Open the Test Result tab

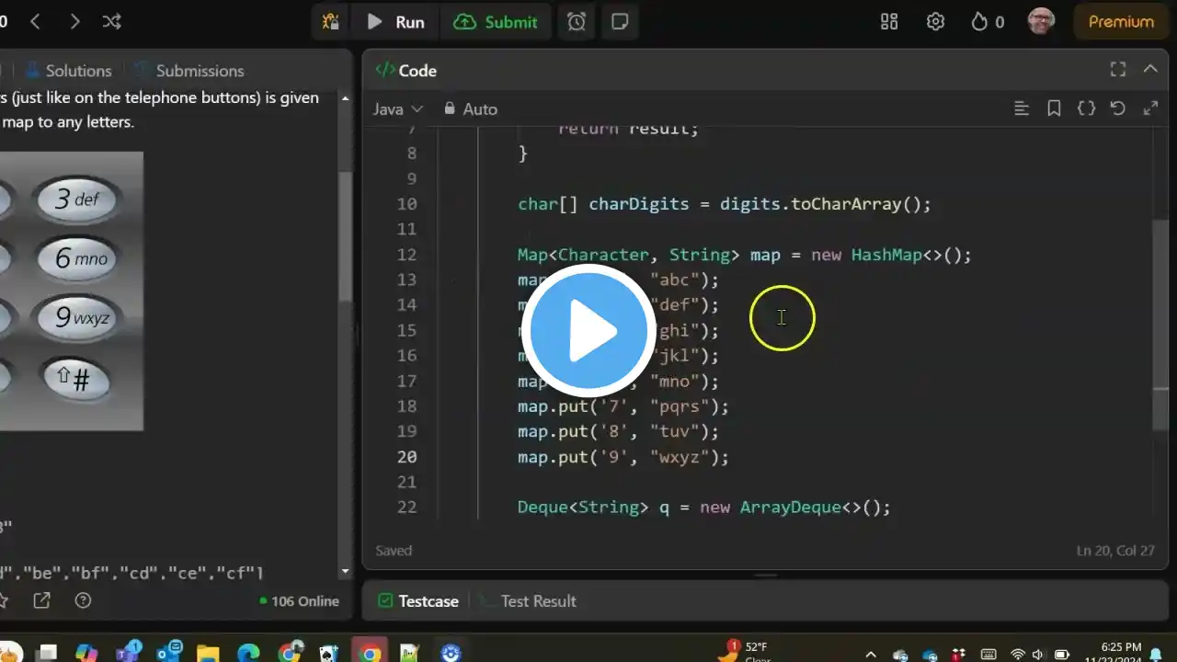(529, 600)
